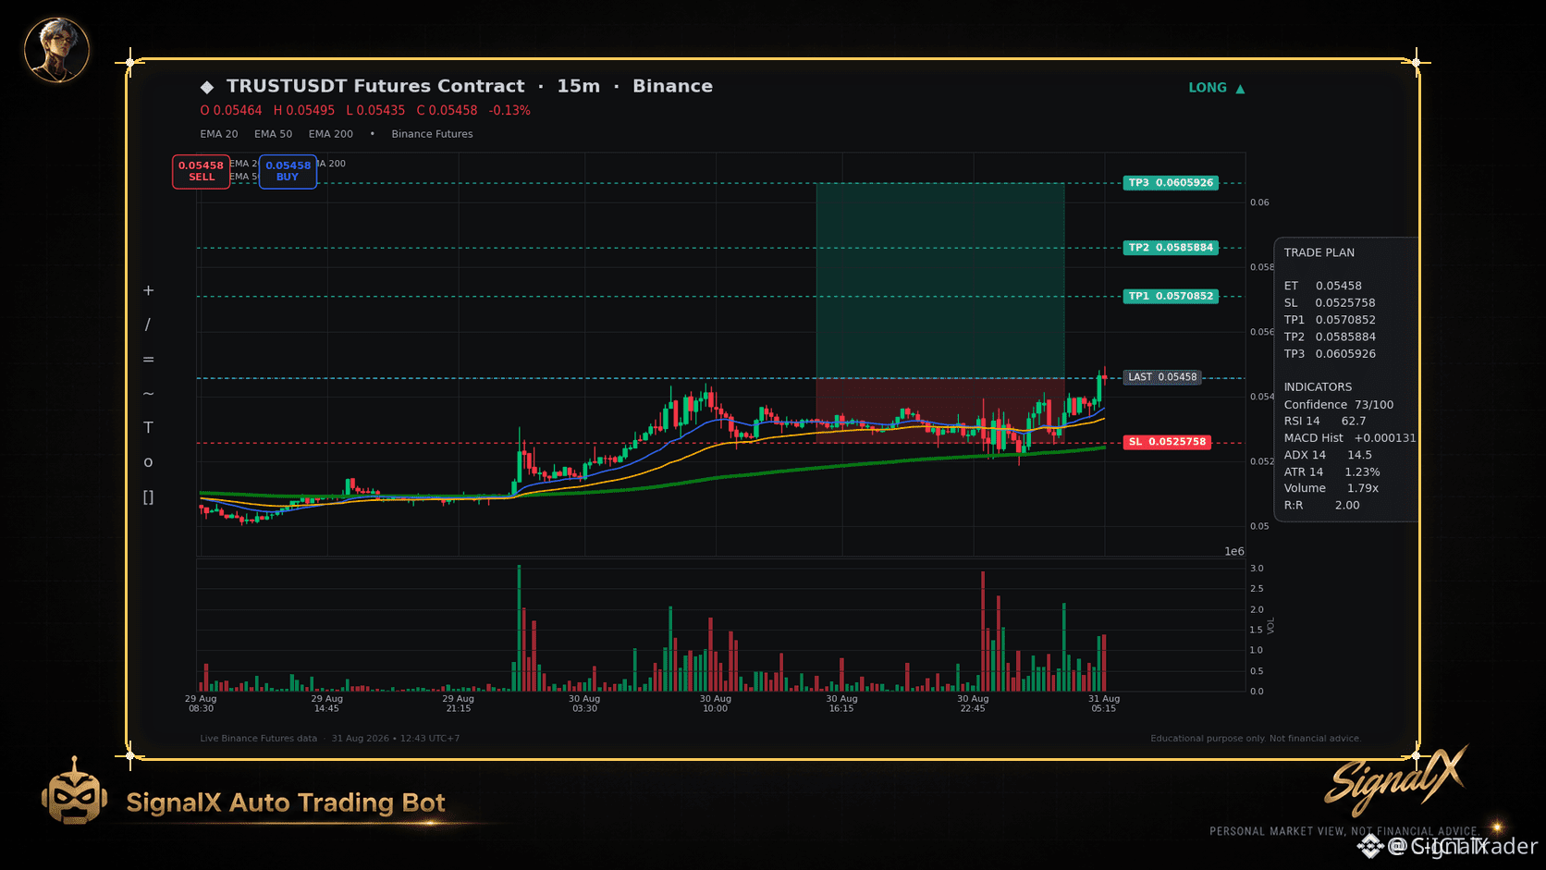Click EMA 200 in the legend under OHLC

coord(331,134)
